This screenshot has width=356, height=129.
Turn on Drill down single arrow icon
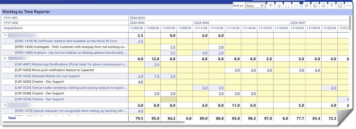pos(279,6)
